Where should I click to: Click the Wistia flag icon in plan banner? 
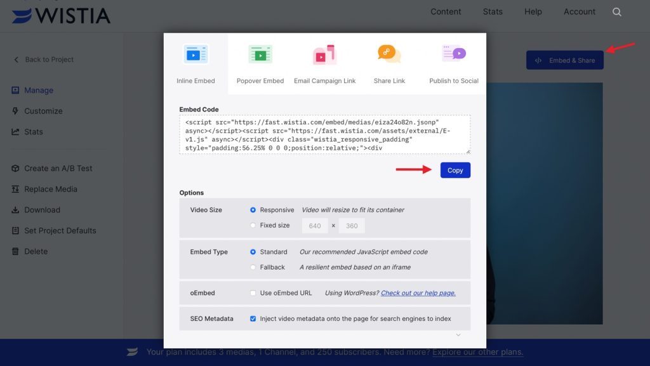point(132,352)
